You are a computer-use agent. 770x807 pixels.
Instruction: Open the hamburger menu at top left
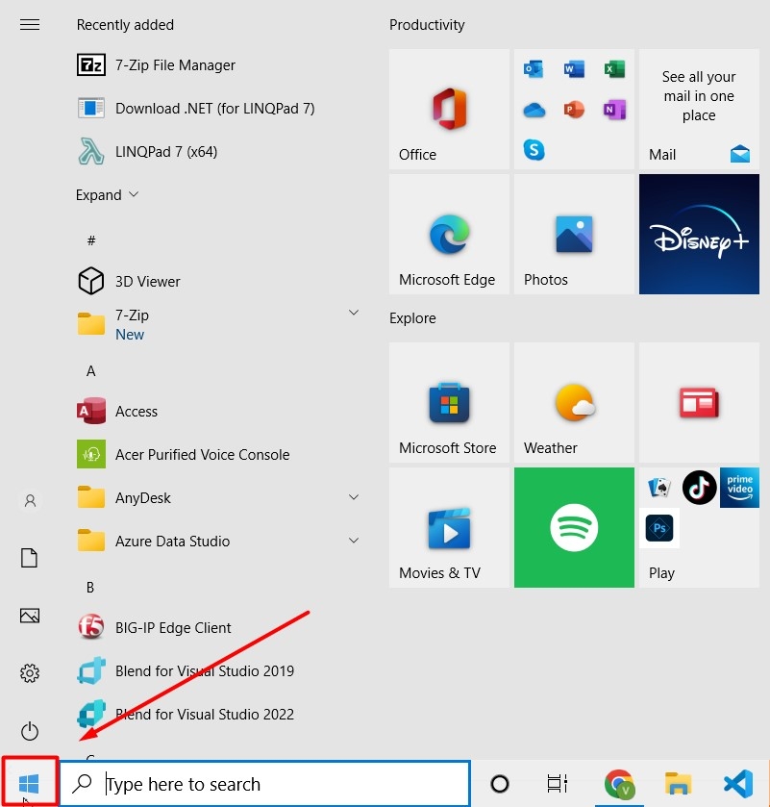[x=29, y=24]
